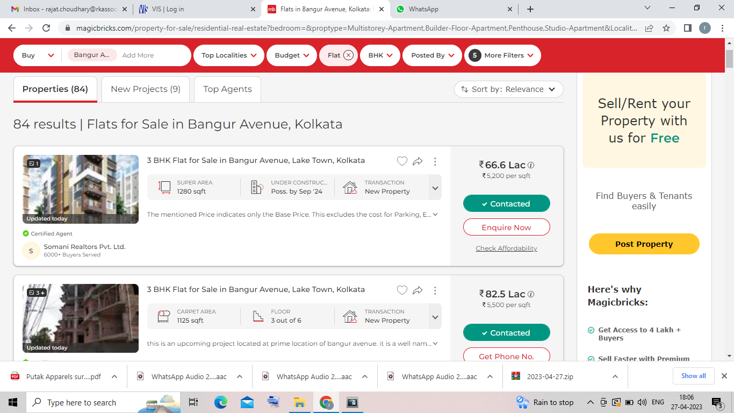
Task: Open Chrome side panel icon
Action: 687,28
